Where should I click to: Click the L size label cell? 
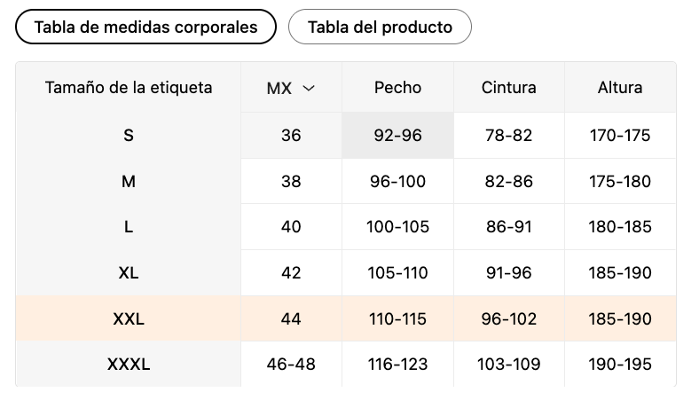pos(129,227)
